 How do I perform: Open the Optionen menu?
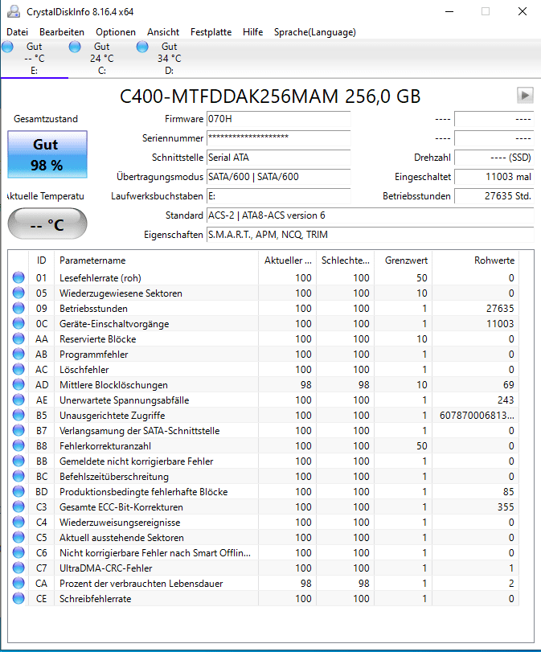(x=116, y=32)
